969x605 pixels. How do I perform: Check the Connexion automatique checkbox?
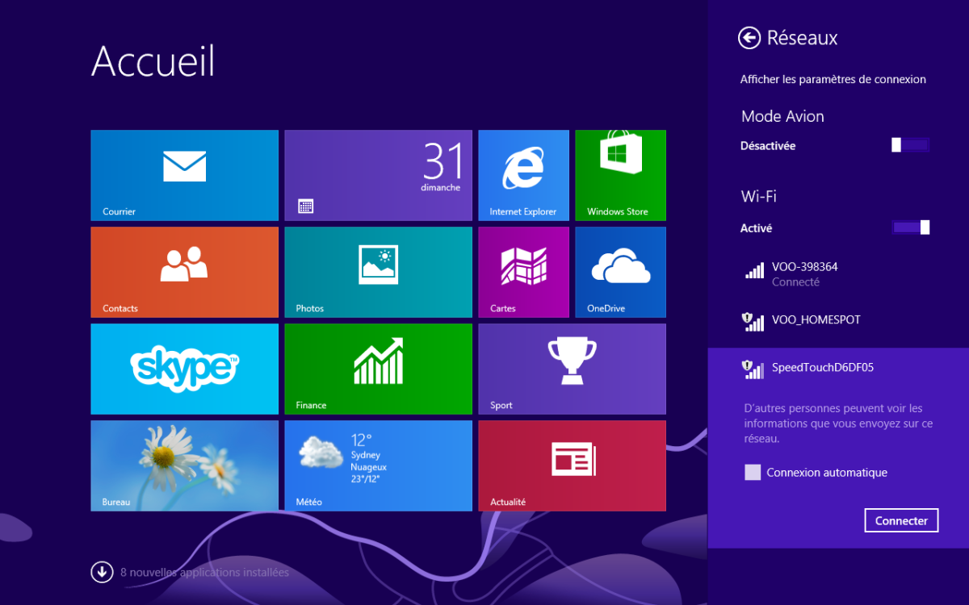753,473
